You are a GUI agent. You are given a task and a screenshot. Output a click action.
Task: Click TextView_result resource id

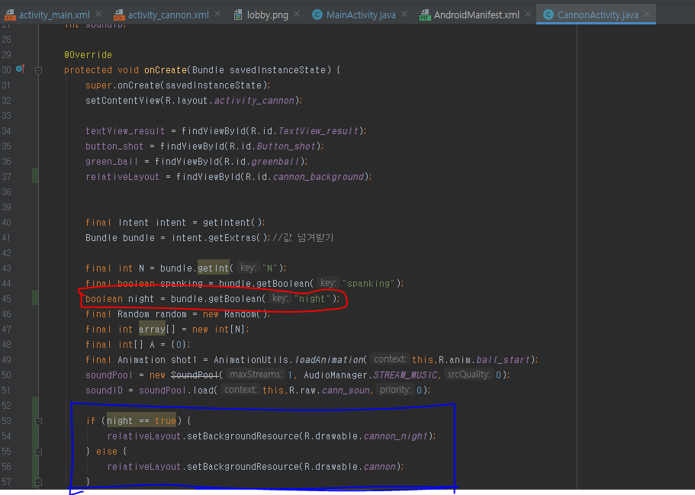click(318, 131)
